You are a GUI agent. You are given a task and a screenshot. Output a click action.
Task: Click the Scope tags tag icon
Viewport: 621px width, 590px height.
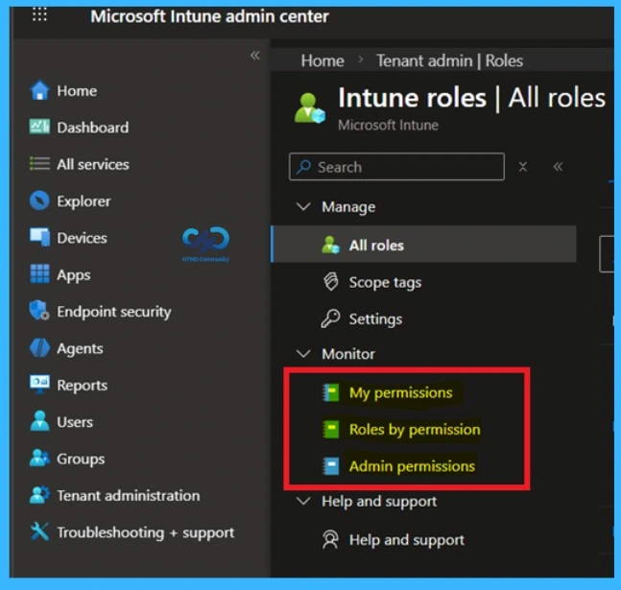[331, 282]
